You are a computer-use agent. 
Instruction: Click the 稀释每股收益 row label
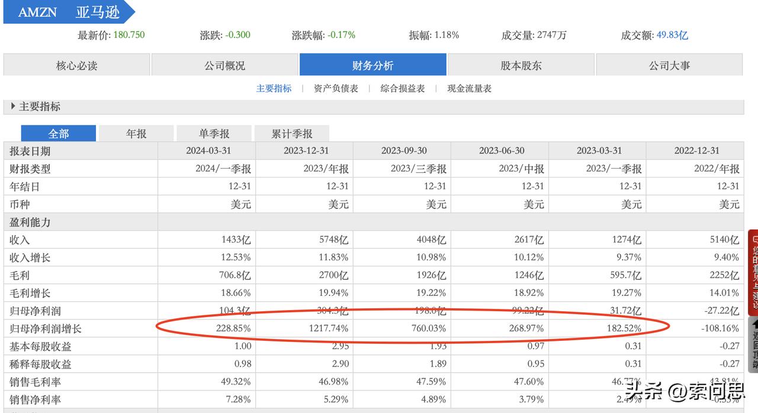(40, 364)
